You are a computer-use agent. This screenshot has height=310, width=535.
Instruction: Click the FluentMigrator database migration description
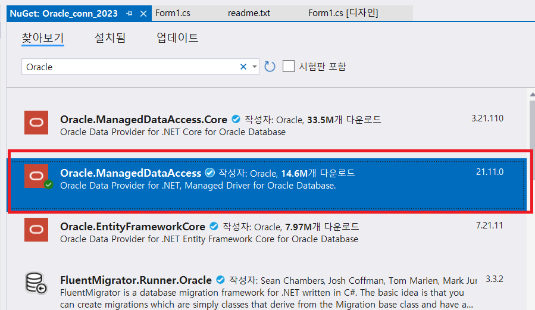(266, 299)
